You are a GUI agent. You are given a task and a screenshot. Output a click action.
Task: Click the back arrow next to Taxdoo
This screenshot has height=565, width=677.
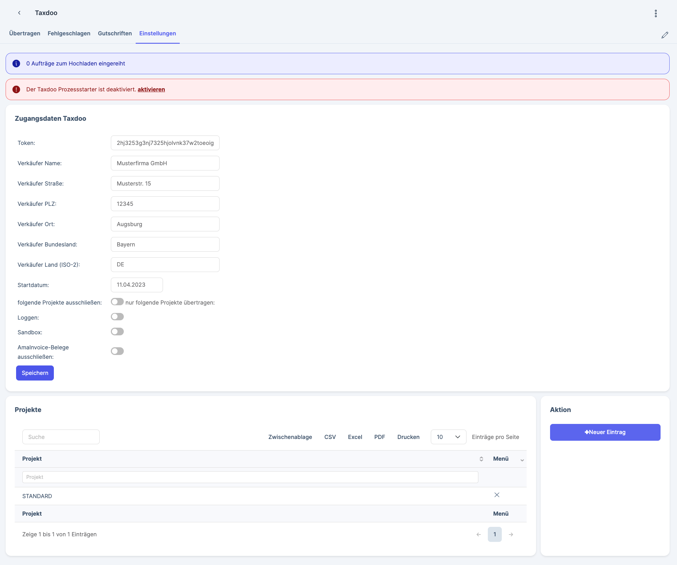pyautogui.click(x=19, y=13)
